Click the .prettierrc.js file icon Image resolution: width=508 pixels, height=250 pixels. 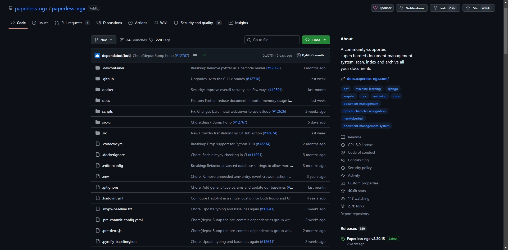pos(98,231)
